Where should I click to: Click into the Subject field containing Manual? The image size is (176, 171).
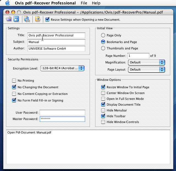tap(56, 42)
